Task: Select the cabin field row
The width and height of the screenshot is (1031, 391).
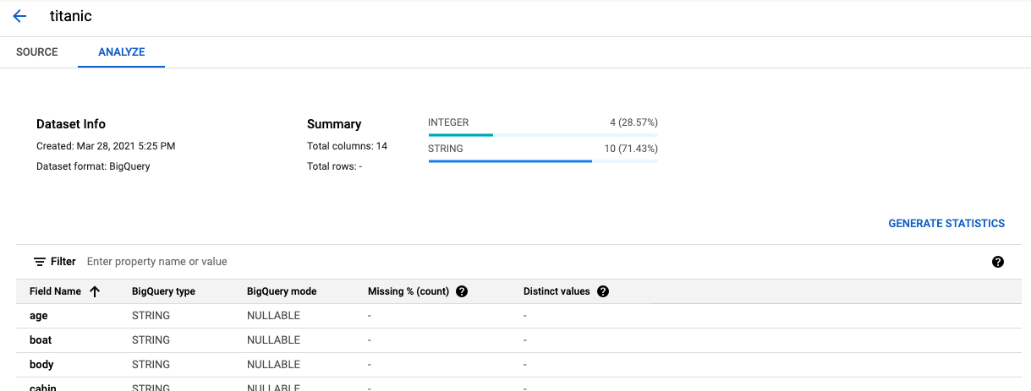Action: 42,387
